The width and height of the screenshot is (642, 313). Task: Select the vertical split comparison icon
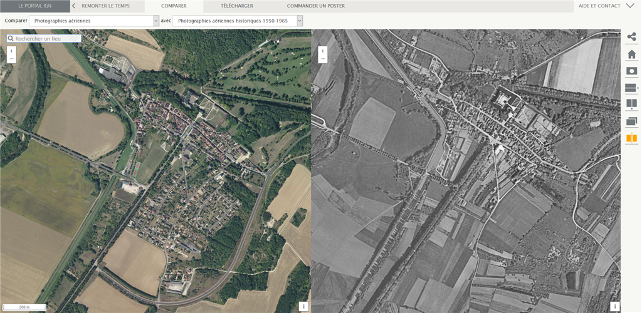coord(631,104)
